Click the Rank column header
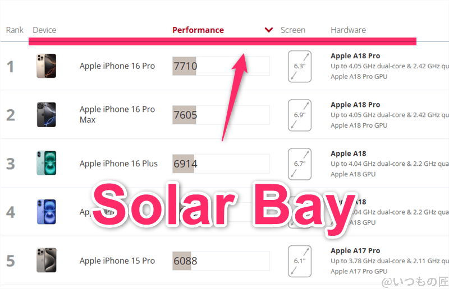Viewport: 449px width, 289px height. [x=15, y=30]
